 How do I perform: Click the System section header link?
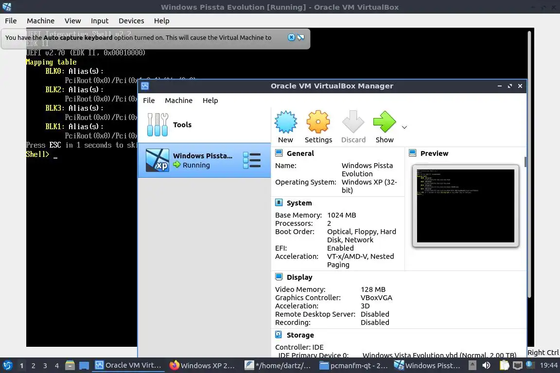299,203
